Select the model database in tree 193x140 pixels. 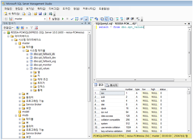(x=26, y=112)
